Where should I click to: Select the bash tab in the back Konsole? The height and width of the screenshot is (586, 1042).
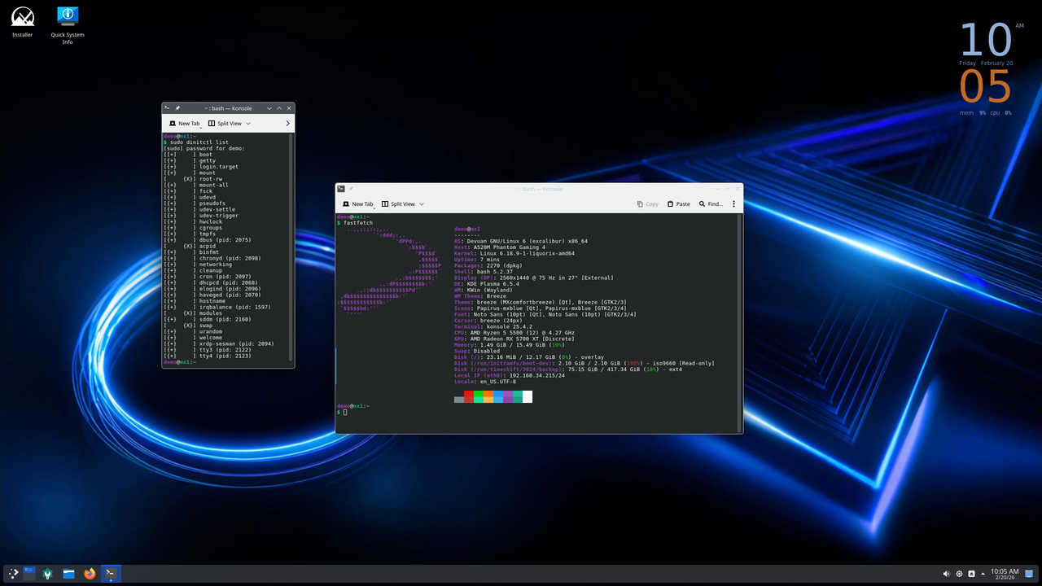point(228,108)
